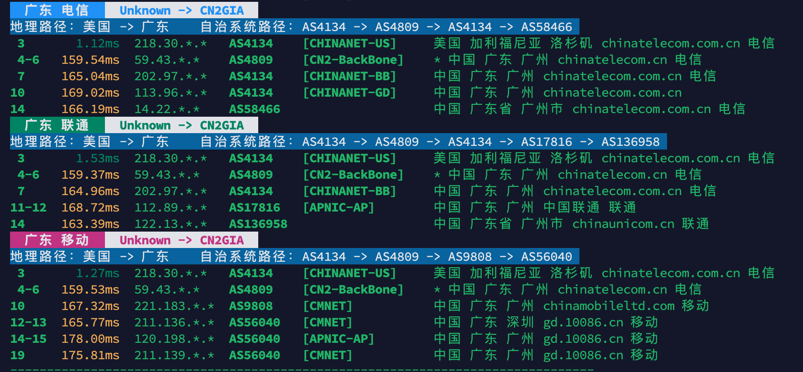Click the magenta 广东 移动 header label
Image resolution: width=803 pixels, height=372 pixels.
tap(57, 240)
